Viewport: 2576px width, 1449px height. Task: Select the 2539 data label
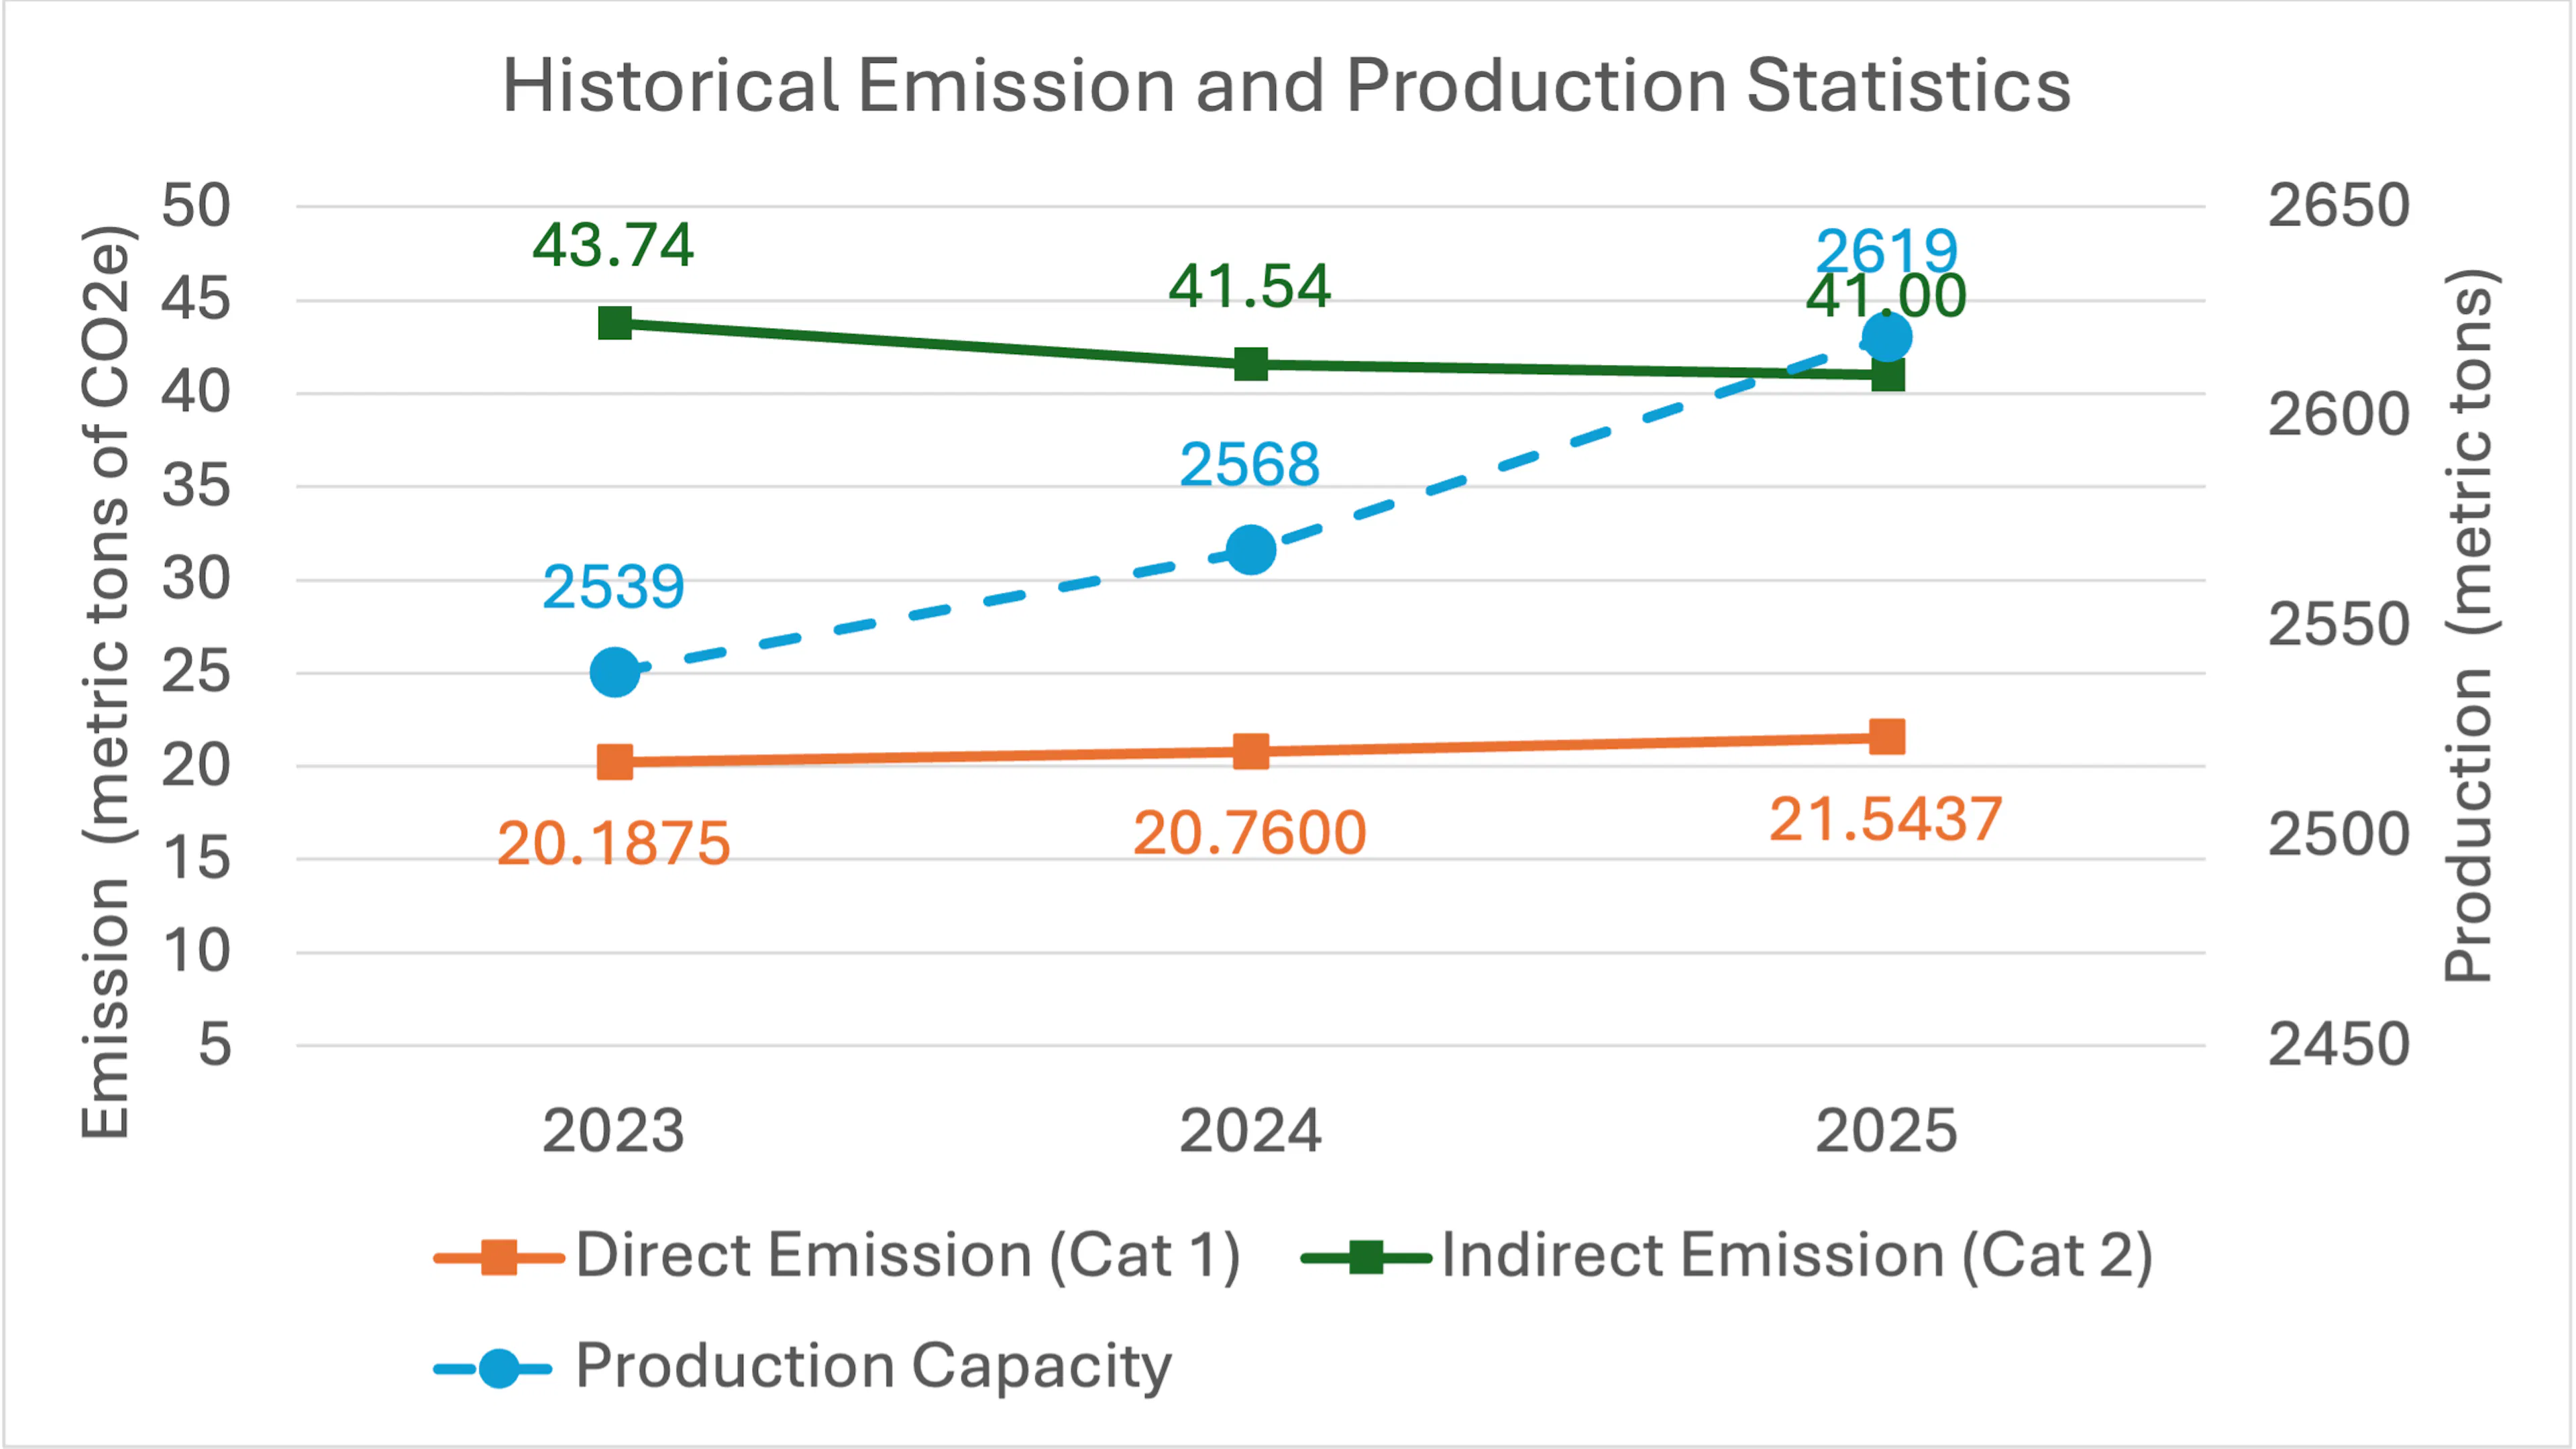point(613,587)
